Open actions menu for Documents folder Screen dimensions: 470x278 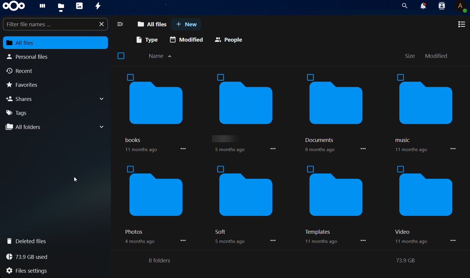(x=363, y=149)
